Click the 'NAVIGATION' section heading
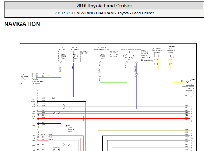The image size is (212, 151). [x=22, y=24]
